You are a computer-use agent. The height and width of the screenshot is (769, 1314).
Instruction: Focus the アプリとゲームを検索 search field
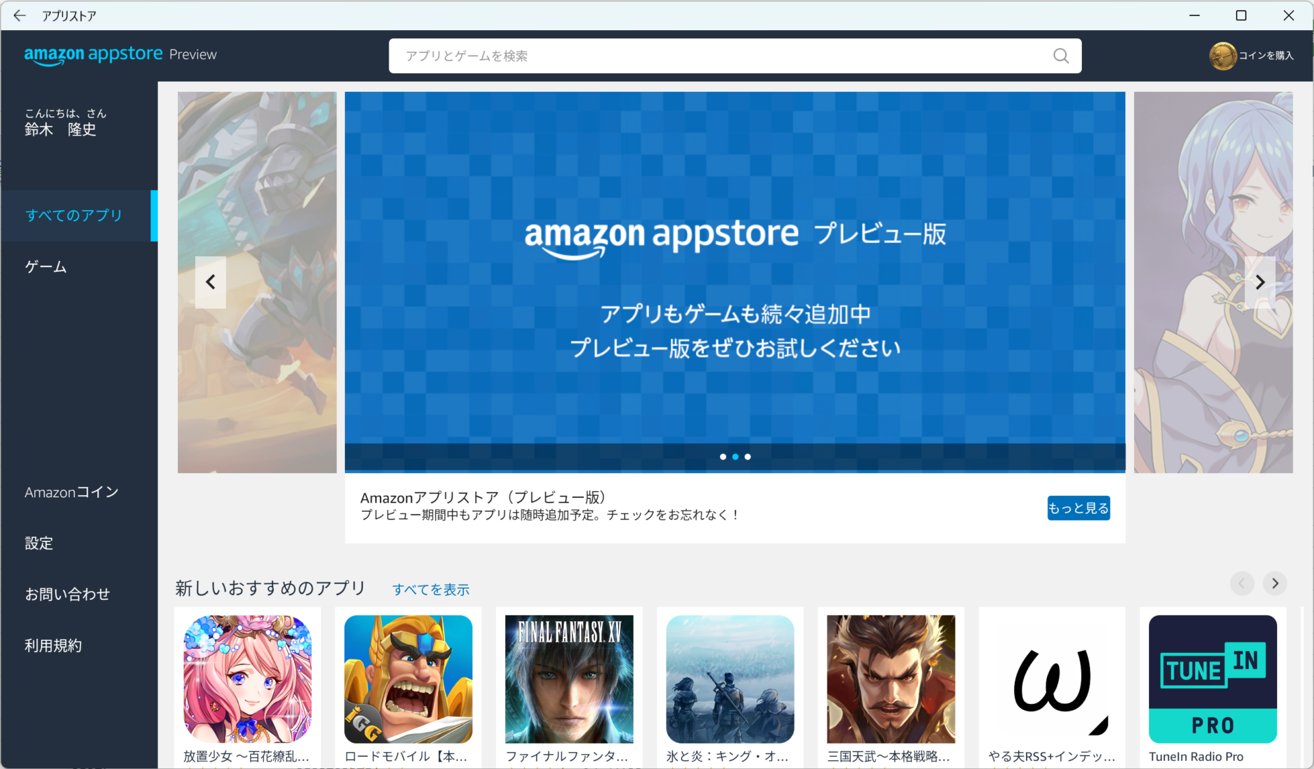735,55
